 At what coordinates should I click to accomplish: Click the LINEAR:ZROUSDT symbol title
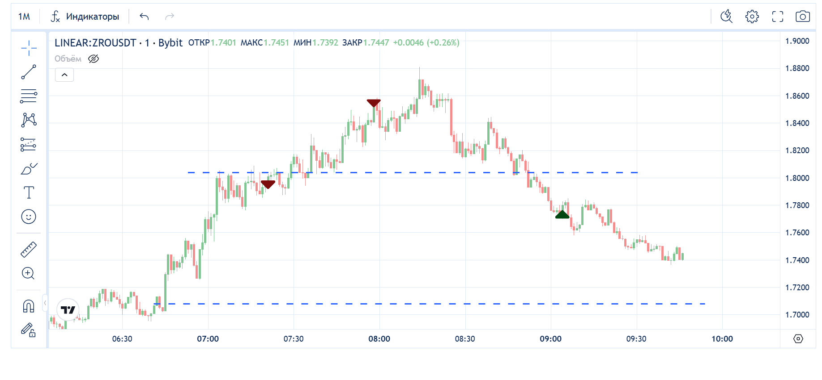click(x=95, y=43)
